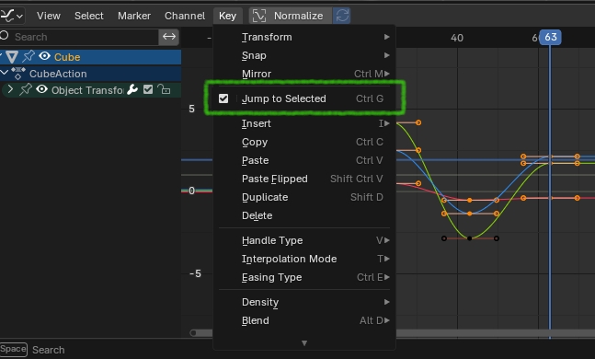This screenshot has width=595, height=359.
Task: Toggle lock icon on Object Transforms
Action: (x=164, y=89)
